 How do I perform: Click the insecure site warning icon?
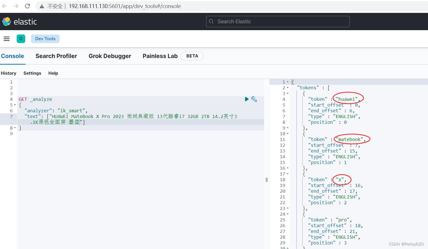[42, 6]
